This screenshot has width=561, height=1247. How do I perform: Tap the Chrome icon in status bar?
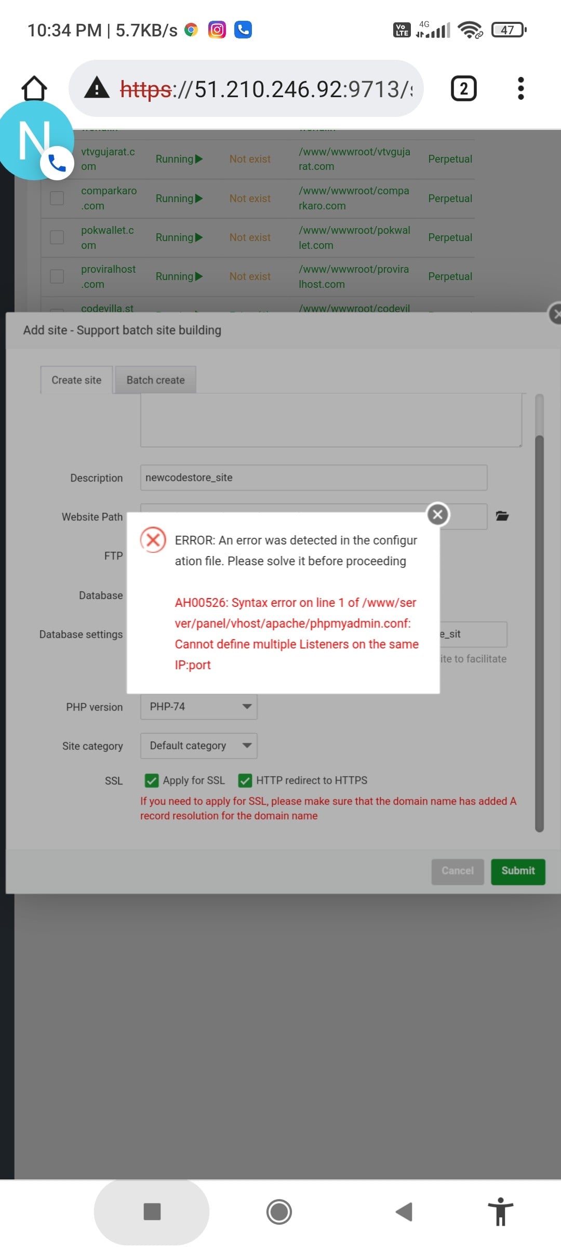tap(191, 30)
